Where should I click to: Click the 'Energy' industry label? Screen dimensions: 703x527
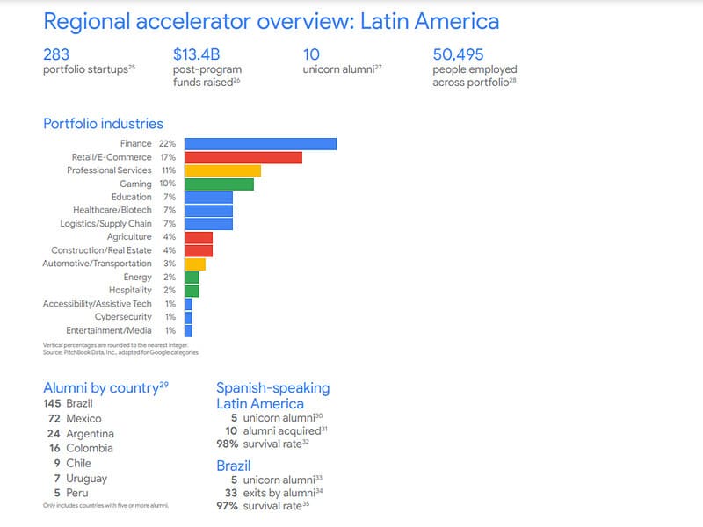pyautogui.click(x=138, y=277)
